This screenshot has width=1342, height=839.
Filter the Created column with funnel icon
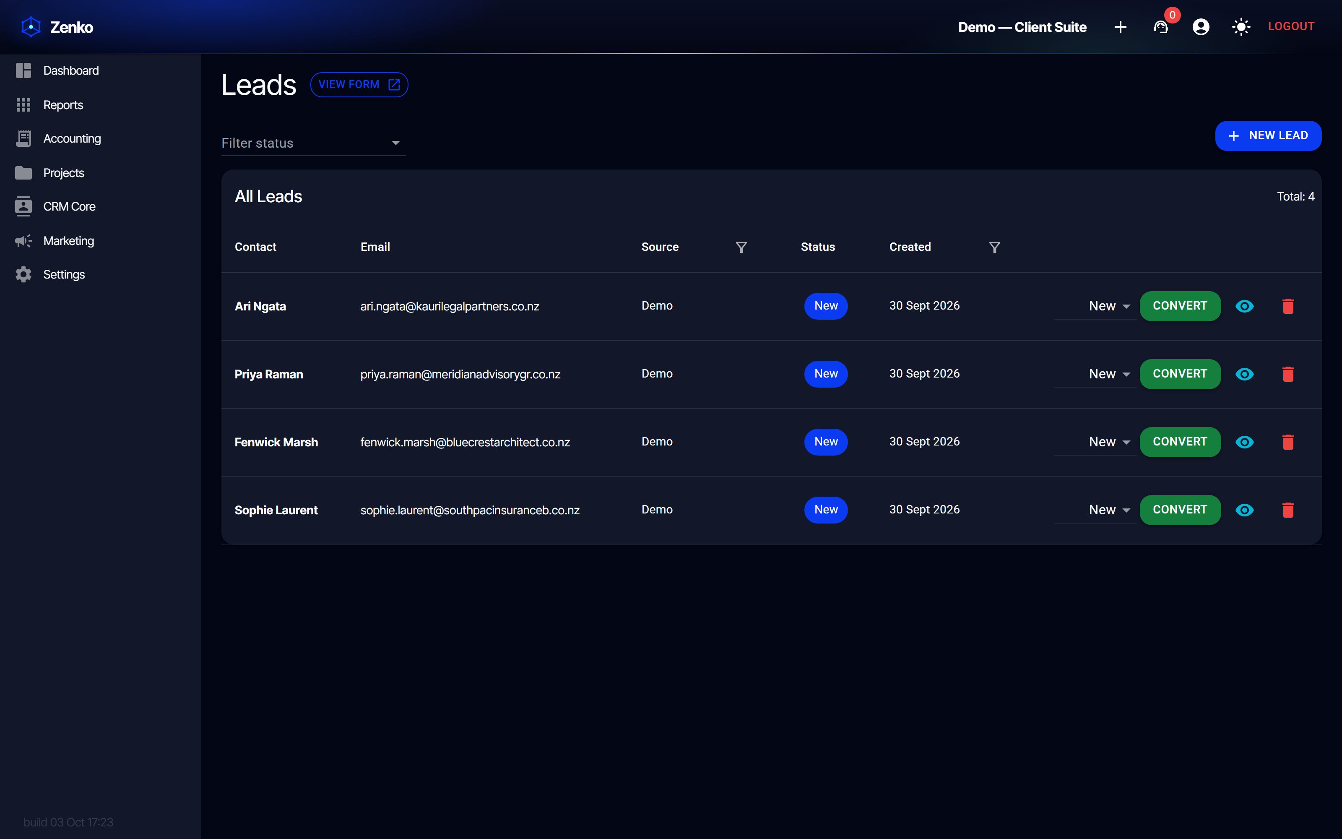point(994,247)
